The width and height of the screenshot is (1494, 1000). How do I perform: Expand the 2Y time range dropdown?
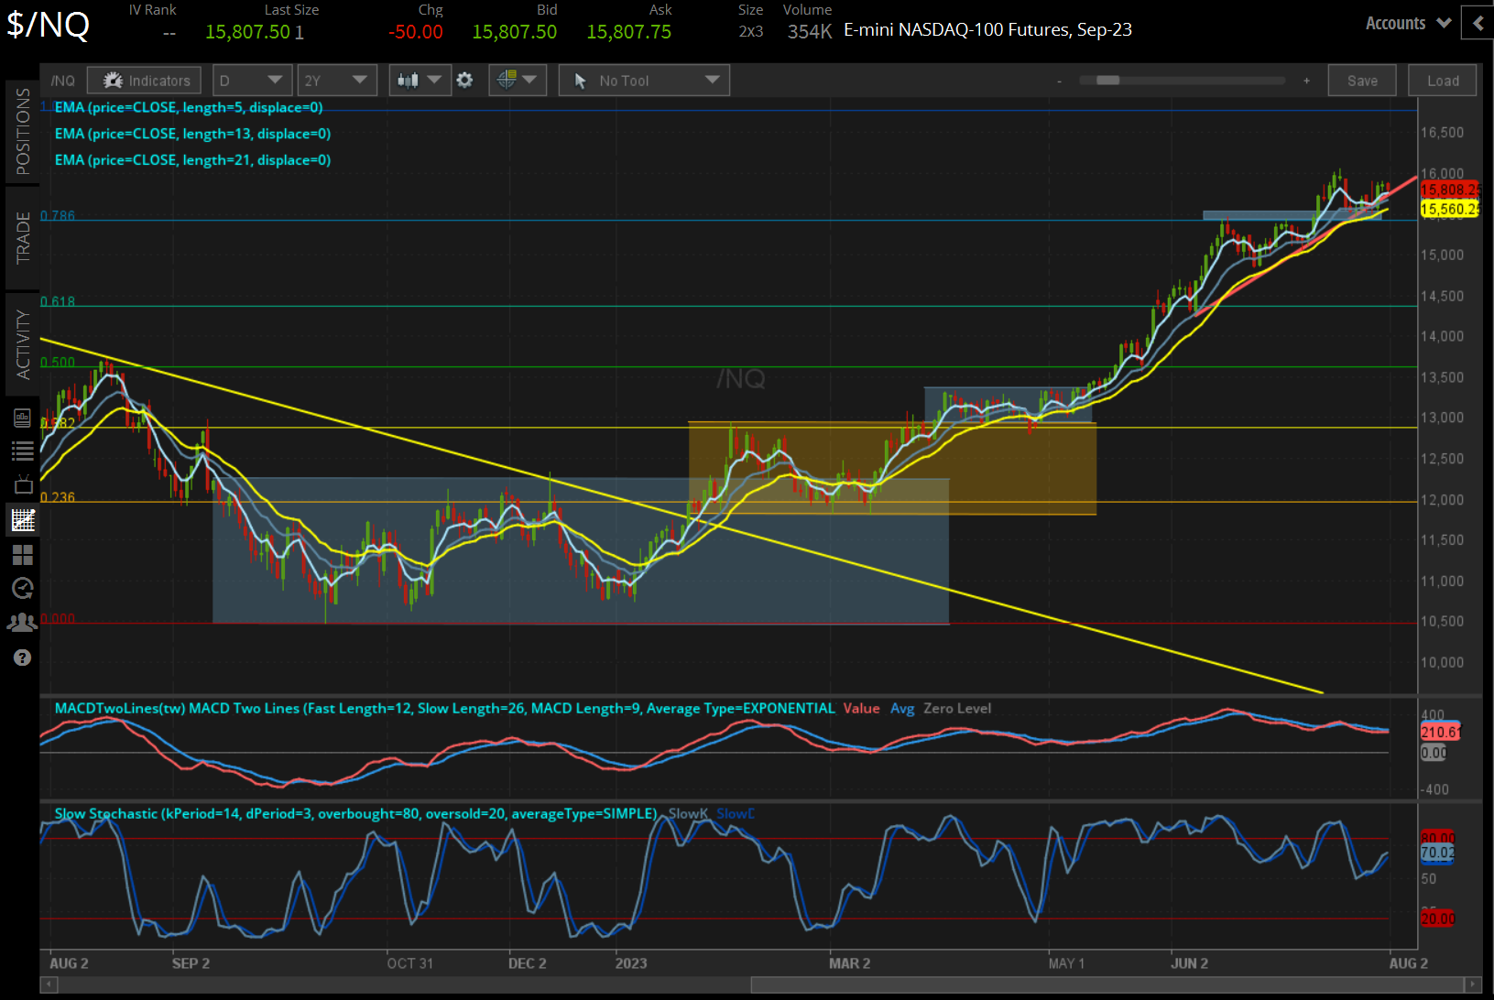(x=337, y=80)
